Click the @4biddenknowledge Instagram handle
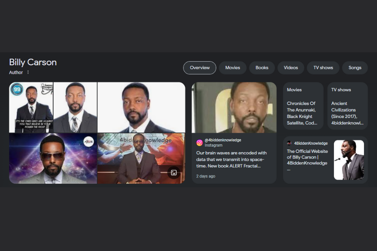 point(223,140)
